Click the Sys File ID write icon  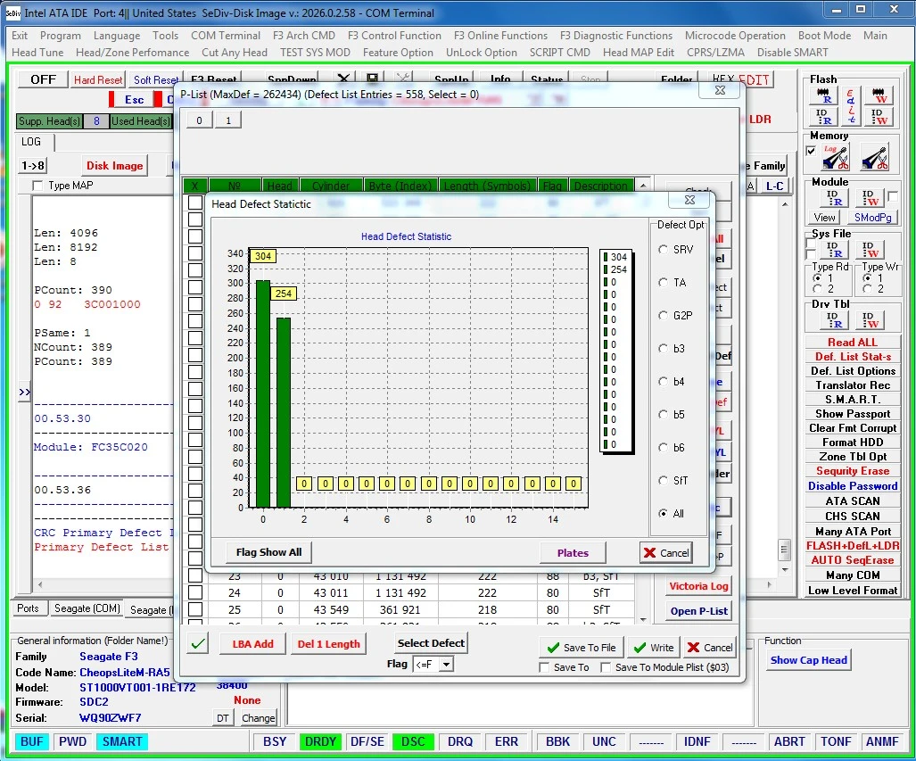click(870, 250)
